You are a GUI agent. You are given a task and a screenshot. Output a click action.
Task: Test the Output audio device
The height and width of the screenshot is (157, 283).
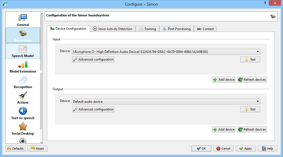(250, 109)
